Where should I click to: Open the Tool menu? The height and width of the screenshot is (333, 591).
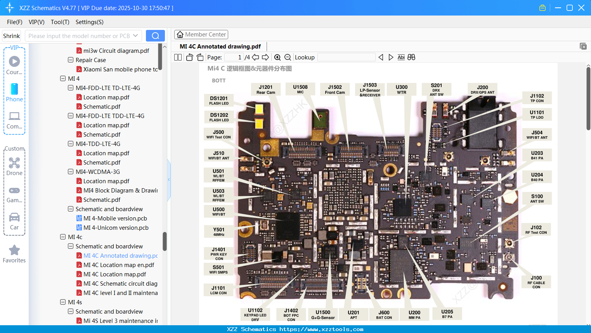click(x=60, y=22)
